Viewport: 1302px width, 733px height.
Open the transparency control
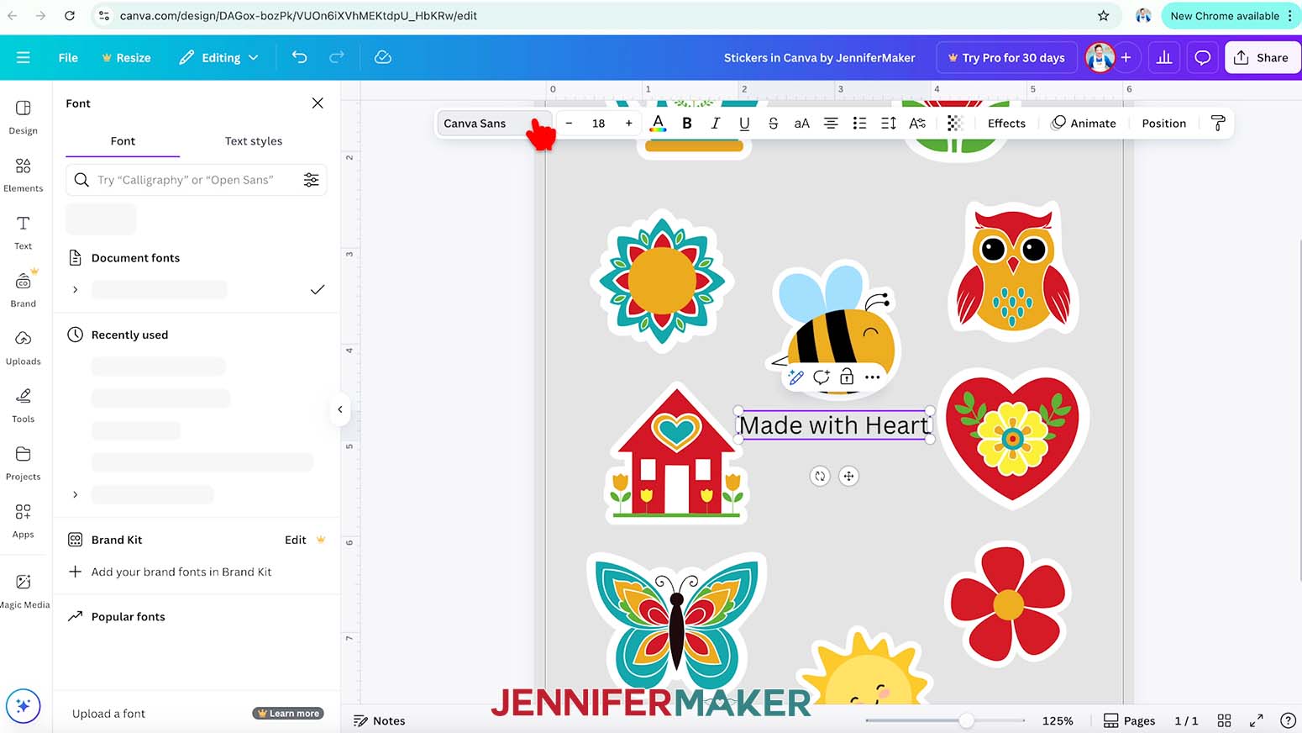(x=954, y=123)
